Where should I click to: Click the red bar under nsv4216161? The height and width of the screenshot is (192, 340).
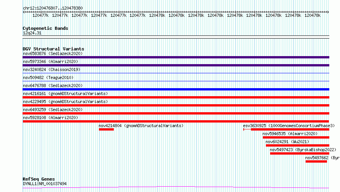176,97
